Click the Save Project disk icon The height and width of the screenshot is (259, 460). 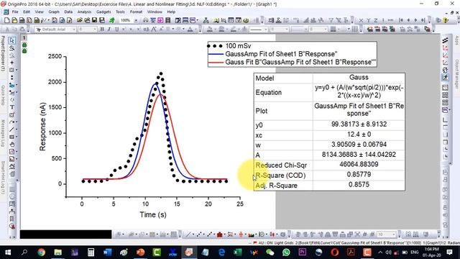[x=94, y=20]
